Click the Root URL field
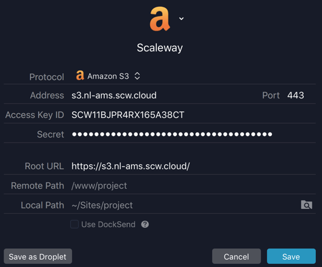This screenshot has width=322, height=267. 193,166
